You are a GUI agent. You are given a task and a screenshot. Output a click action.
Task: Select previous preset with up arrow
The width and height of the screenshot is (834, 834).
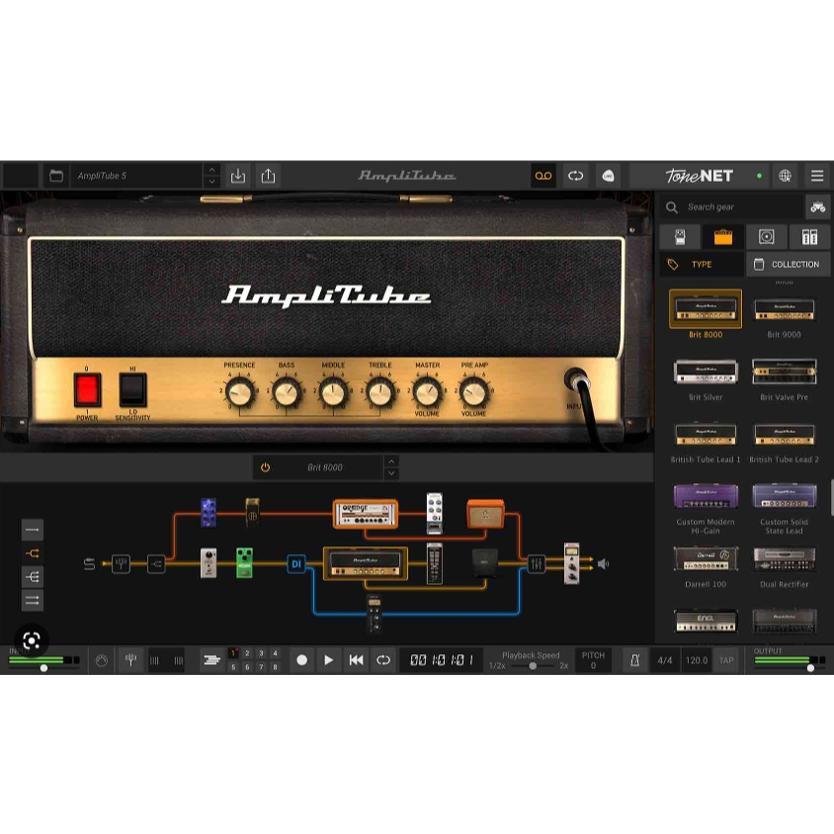[211, 170]
